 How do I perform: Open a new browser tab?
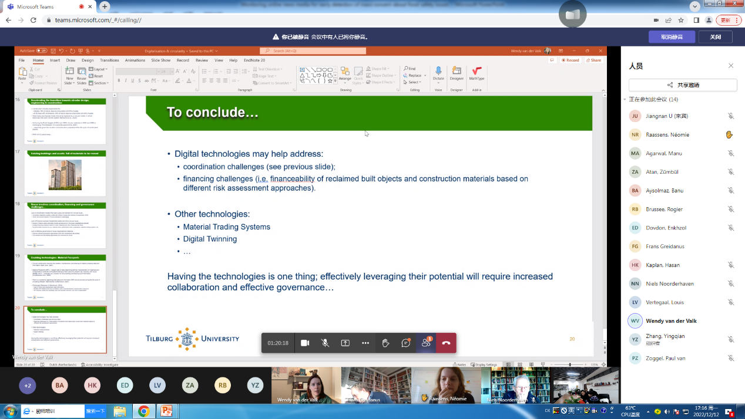[x=105, y=6]
